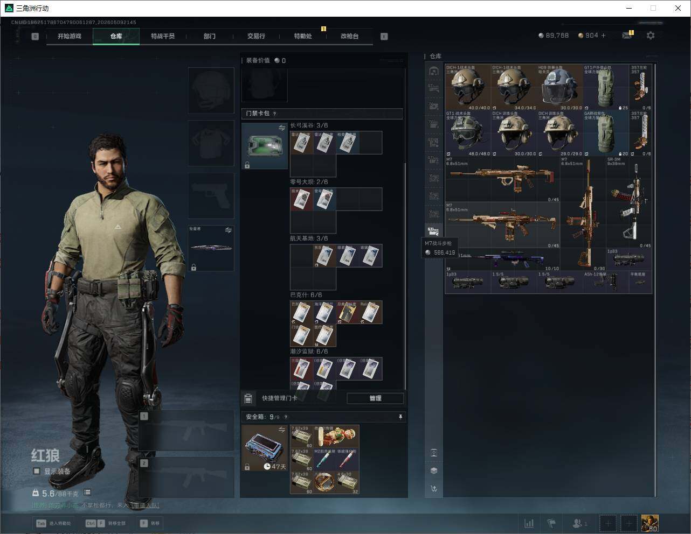This screenshot has height=534, width=691.
Task: Click the 长弓溪谷: 3/6 keycard section label
Action: point(309,125)
